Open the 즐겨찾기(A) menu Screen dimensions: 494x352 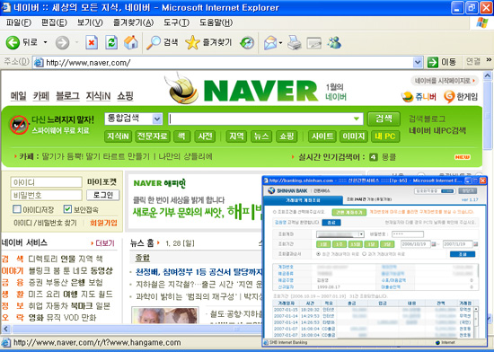coord(133,22)
